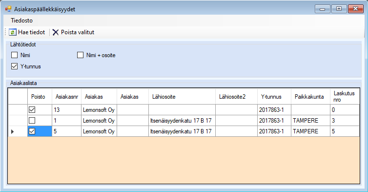The height and width of the screenshot is (192, 368).
Task: Click Y-tunnus 2017863-1 in row 13
Action: (x=274, y=110)
